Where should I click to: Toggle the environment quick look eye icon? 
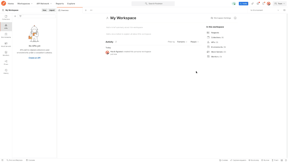pyautogui.click(x=284, y=10)
